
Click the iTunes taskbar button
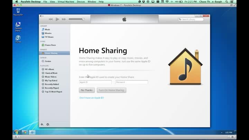coord(32,132)
